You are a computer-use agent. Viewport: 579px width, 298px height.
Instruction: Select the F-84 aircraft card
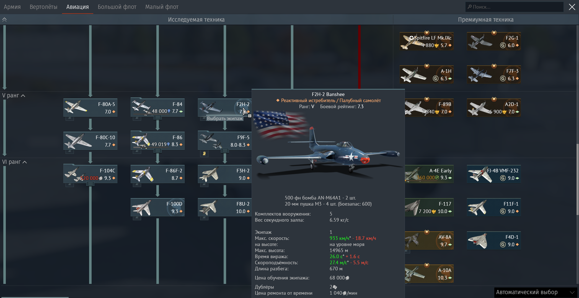(157, 108)
